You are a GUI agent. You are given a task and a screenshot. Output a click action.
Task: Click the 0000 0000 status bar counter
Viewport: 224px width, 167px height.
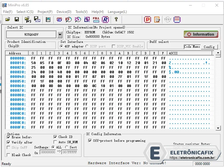(x=202, y=164)
